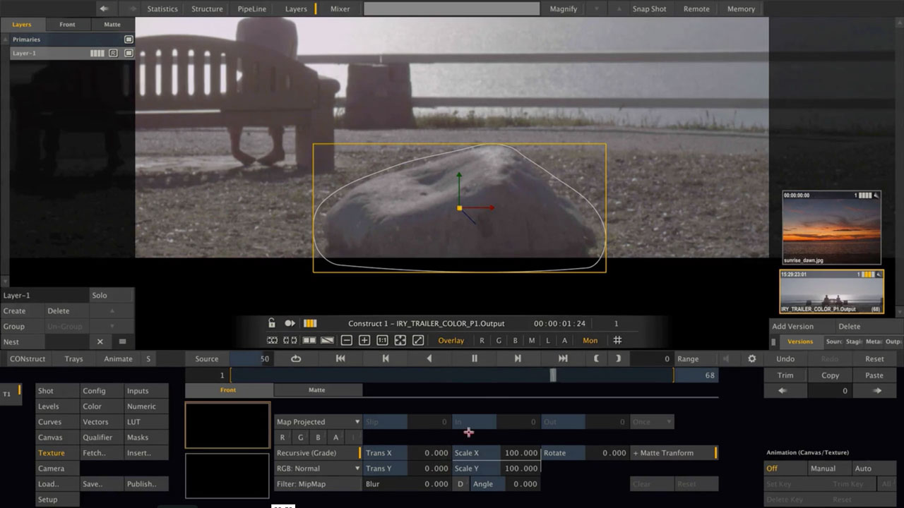Click the timeline playhead marker

553,375
